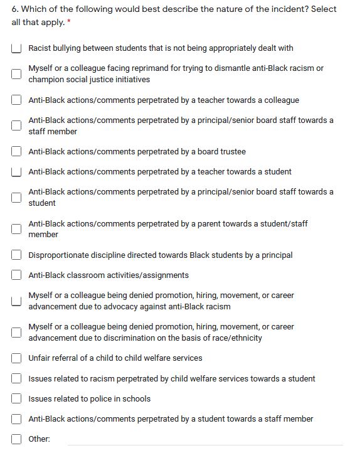Check 'Racist bullying between students' option

tap(16, 48)
